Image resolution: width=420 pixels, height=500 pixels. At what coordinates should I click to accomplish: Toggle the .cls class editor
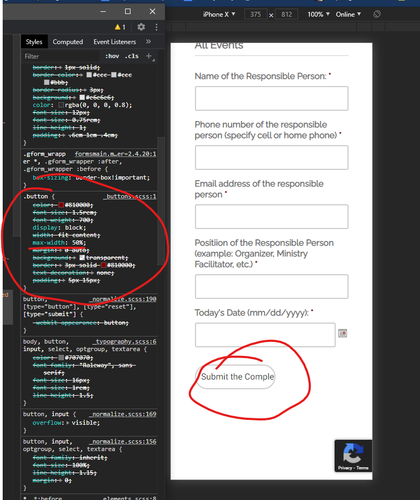pyautogui.click(x=132, y=56)
